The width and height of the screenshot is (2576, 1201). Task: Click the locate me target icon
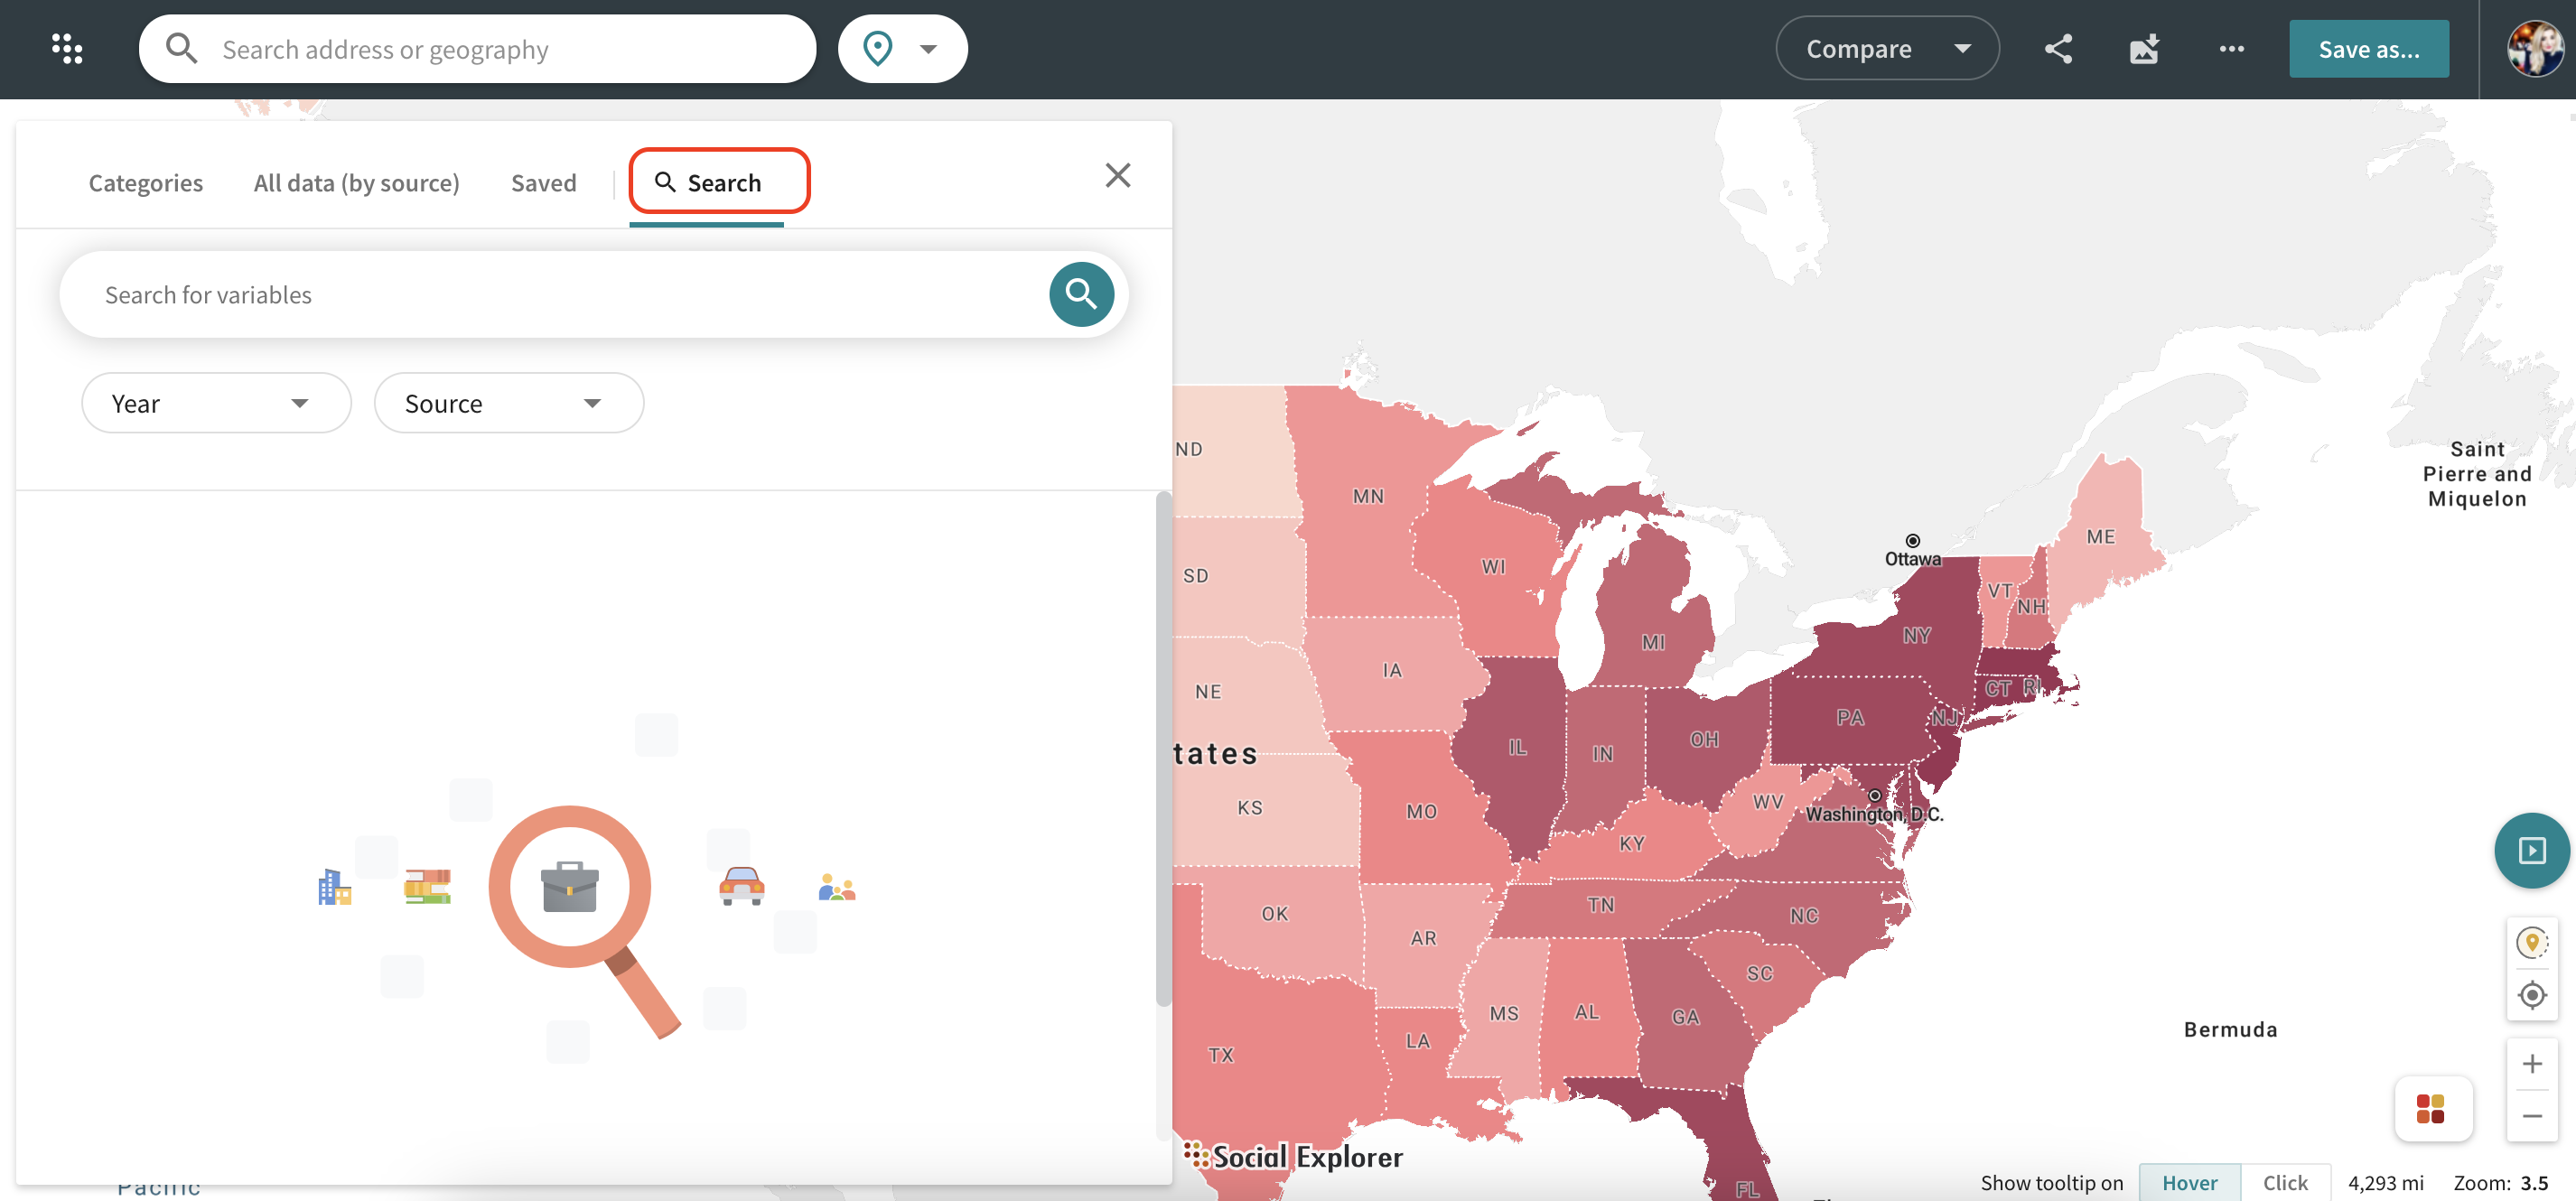coord(2531,995)
